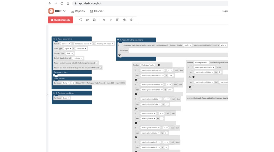Edit martingale:size value 2 field
The height and width of the screenshot is (152, 274).
pyautogui.click(x=162, y=119)
